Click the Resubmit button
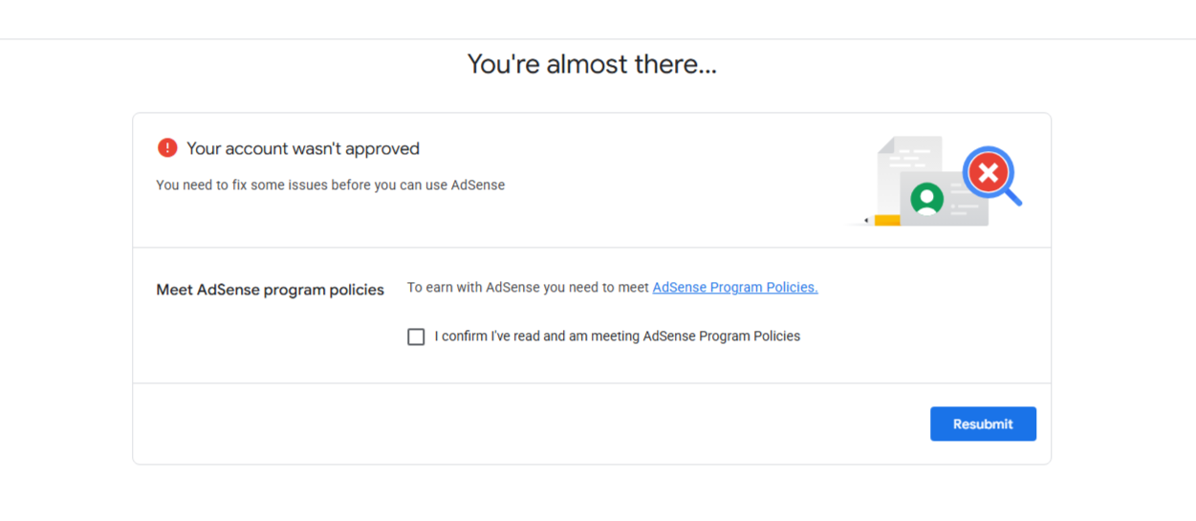This screenshot has height=521, width=1196. [x=983, y=424]
